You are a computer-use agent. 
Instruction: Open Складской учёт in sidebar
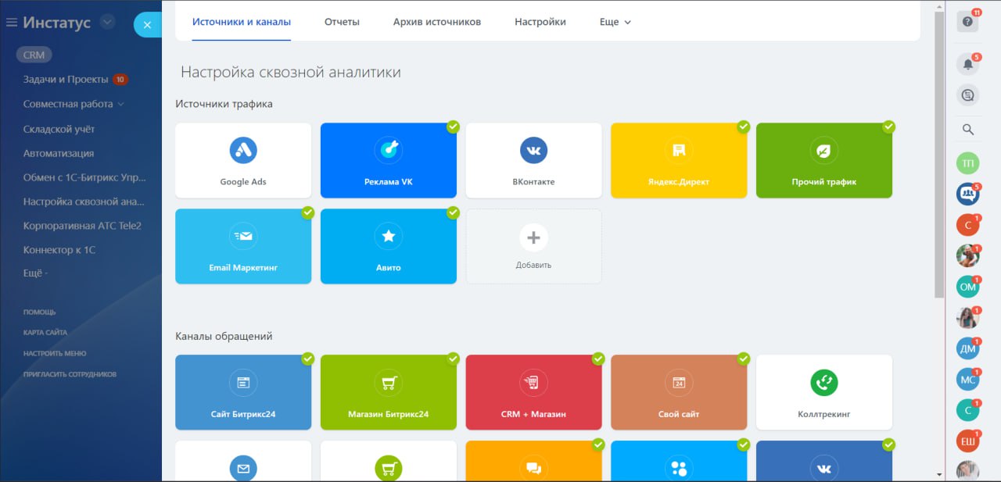tap(59, 129)
